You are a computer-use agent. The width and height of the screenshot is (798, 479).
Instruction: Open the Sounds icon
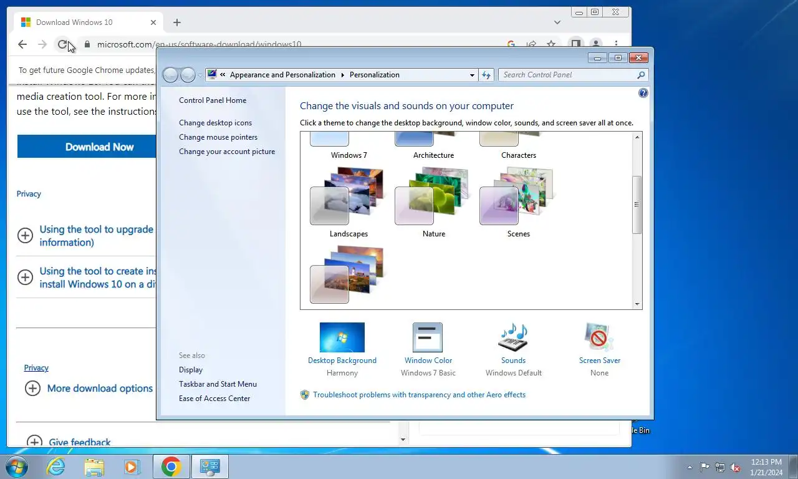pos(513,337)
